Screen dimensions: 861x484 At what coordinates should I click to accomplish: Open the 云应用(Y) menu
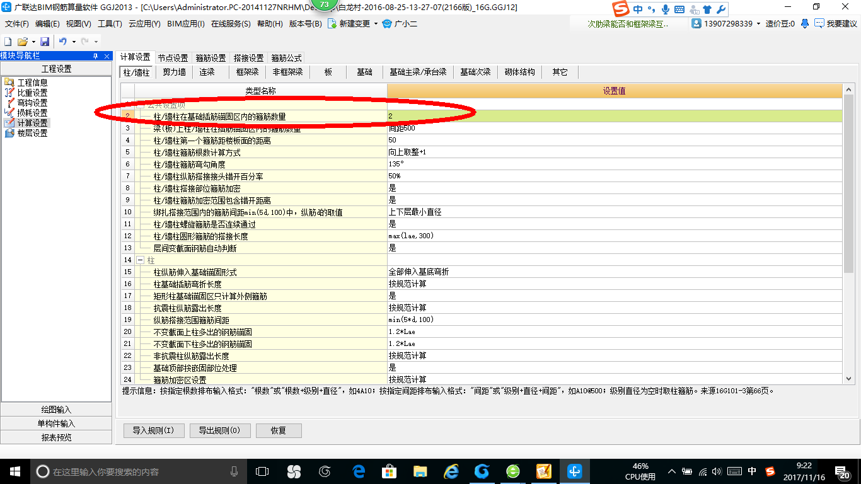(x=144, y=24)
